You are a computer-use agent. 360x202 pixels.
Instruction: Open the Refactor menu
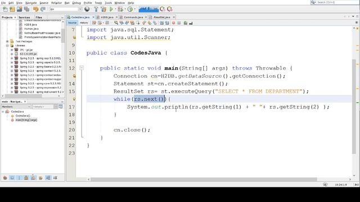click(x=56, y=3)
